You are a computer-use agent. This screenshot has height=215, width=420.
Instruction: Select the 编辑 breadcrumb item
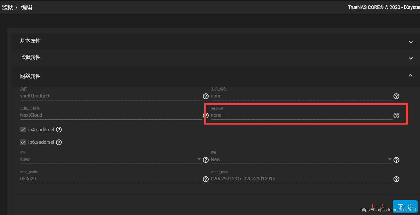[x=27, y=7]
